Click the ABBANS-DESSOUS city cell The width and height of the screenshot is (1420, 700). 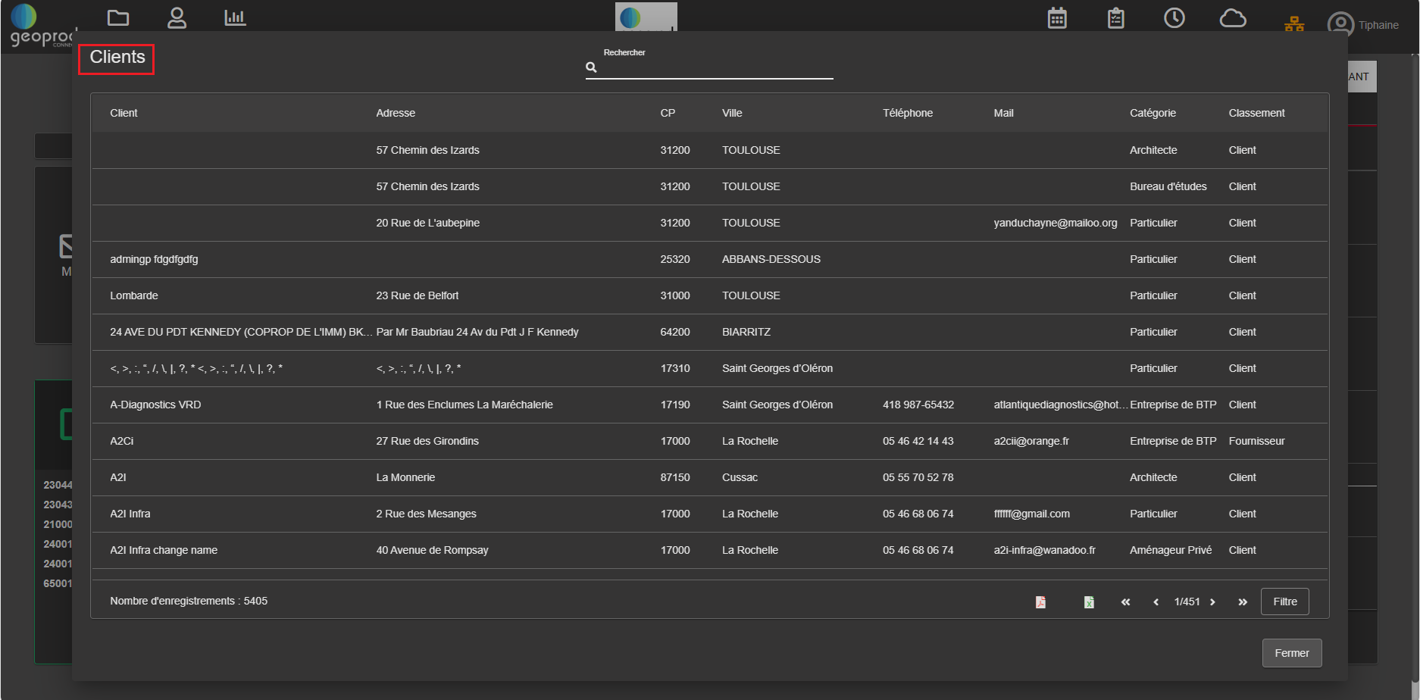point(771,259)
